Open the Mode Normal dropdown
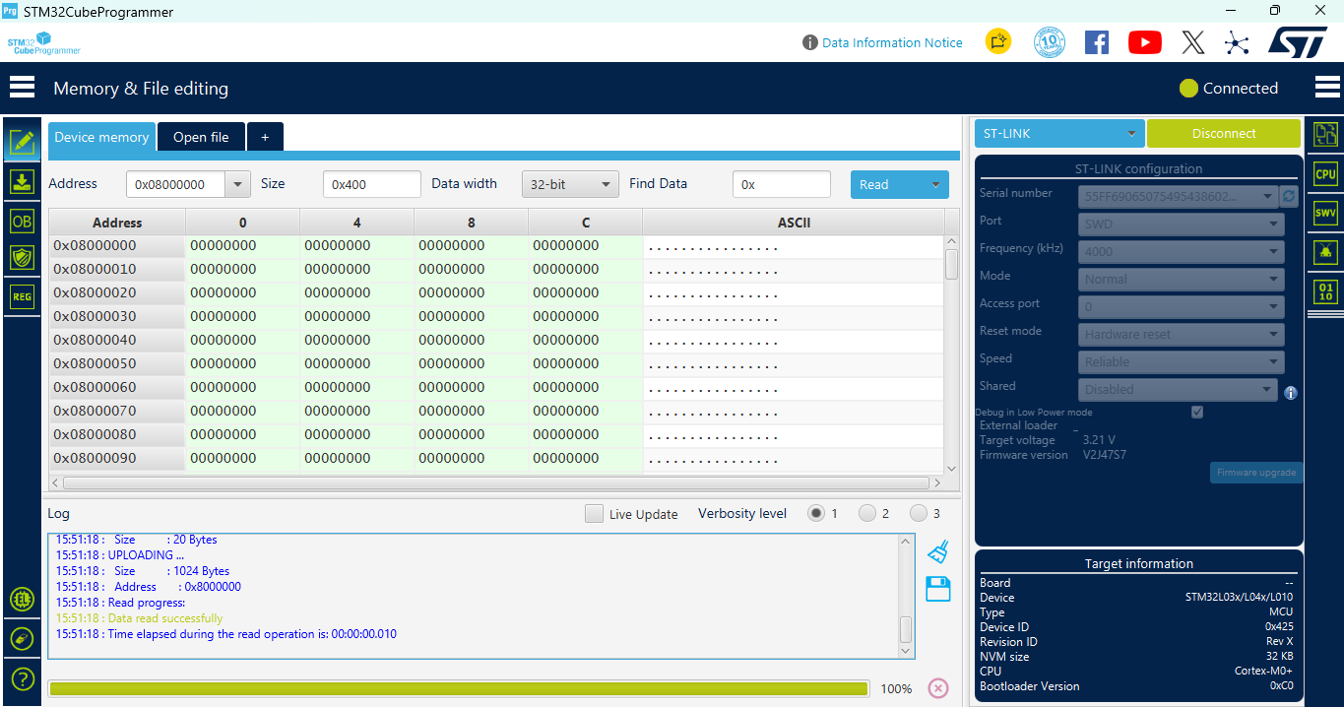1344x707 pixels. (x=1182, y=280)
